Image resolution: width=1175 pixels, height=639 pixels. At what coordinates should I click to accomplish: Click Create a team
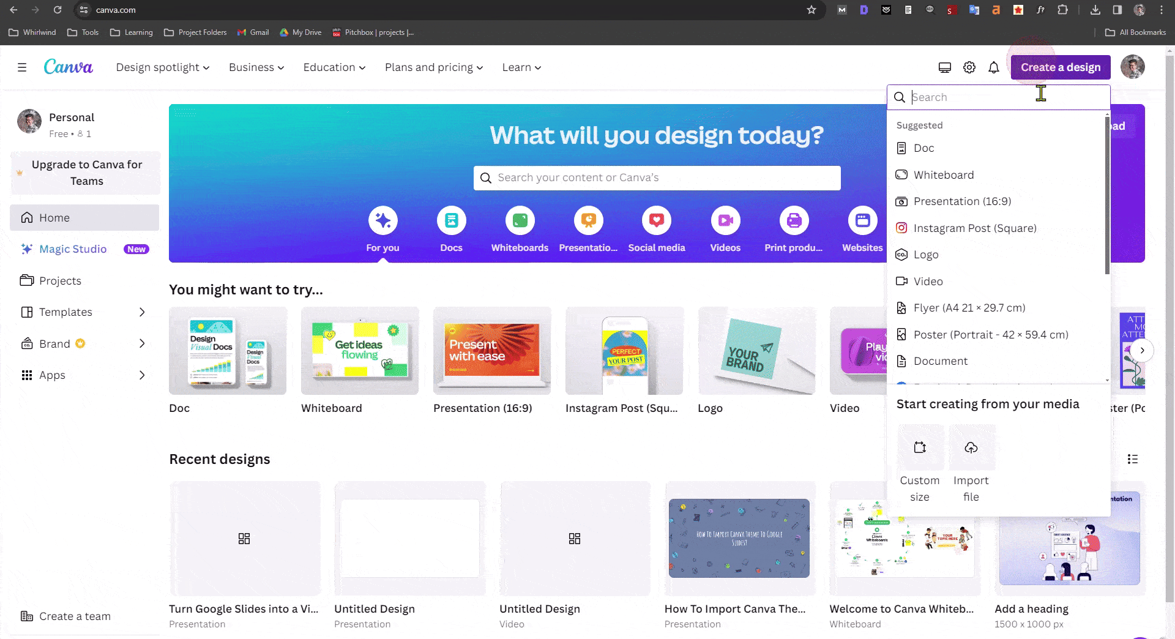tap(75, 616)
